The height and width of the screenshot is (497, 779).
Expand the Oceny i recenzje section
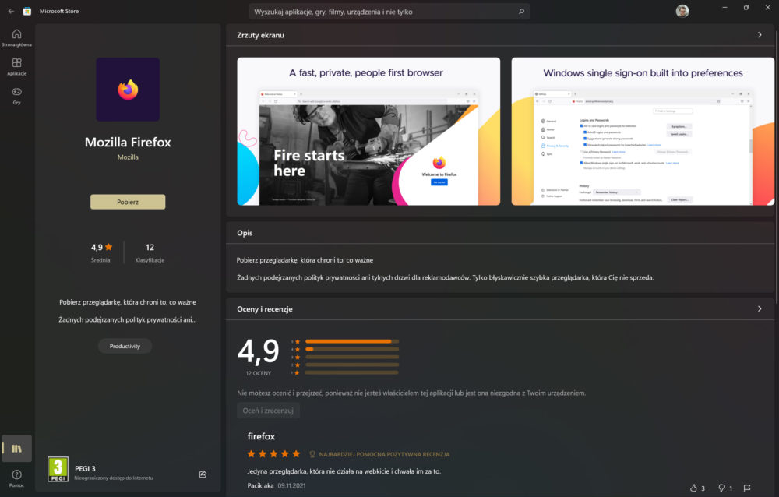(x=759, y=308)
